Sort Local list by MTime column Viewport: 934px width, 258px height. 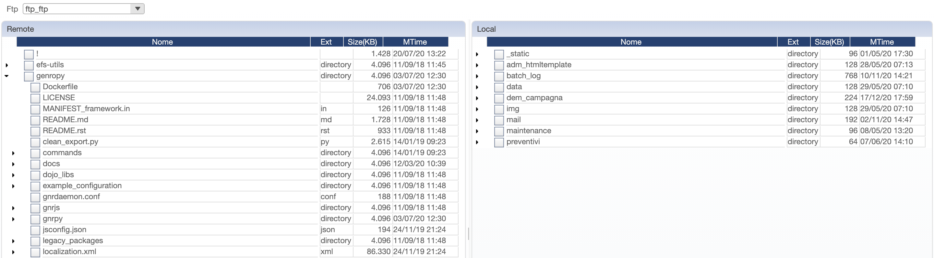pyautogui.click(x=882, y=42)
